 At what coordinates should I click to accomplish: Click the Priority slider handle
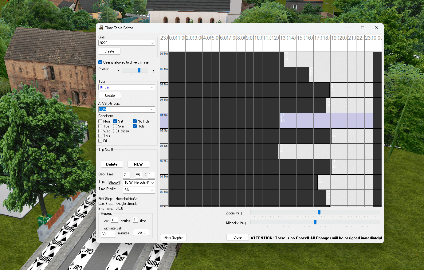tap(139, 70)
